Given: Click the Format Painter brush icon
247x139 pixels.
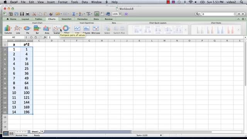Looking at the screenshot, I should click(x=51, y=14).
